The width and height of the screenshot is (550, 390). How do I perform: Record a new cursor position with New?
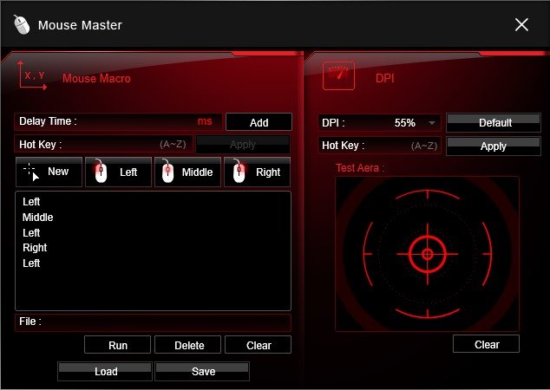49,172
